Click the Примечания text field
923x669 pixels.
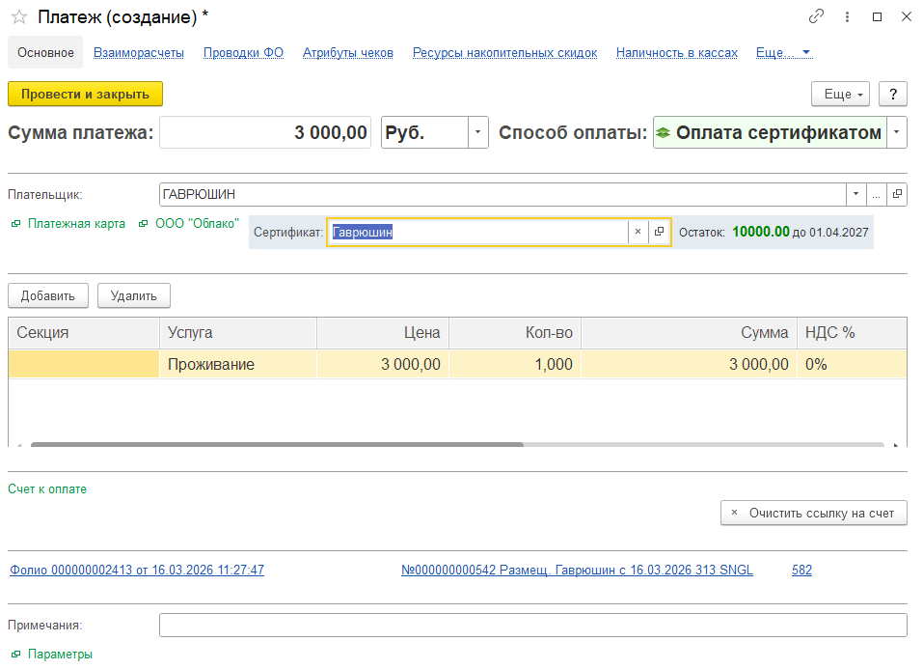coord(532,626)
